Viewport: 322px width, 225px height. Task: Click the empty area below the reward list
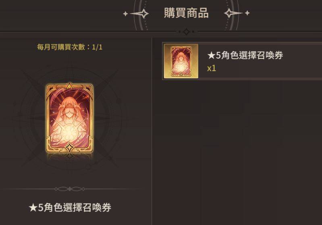(x=237, y=152)
